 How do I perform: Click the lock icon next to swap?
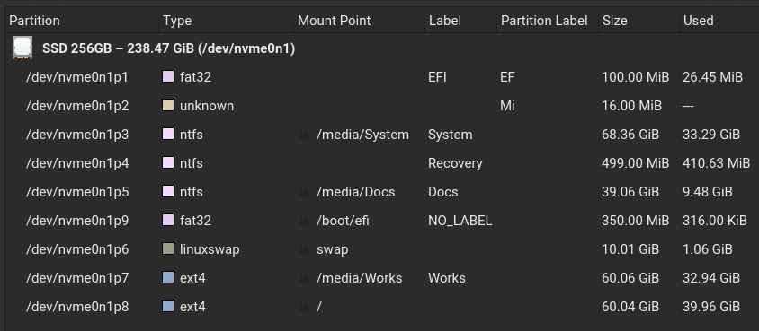[304, 249]
